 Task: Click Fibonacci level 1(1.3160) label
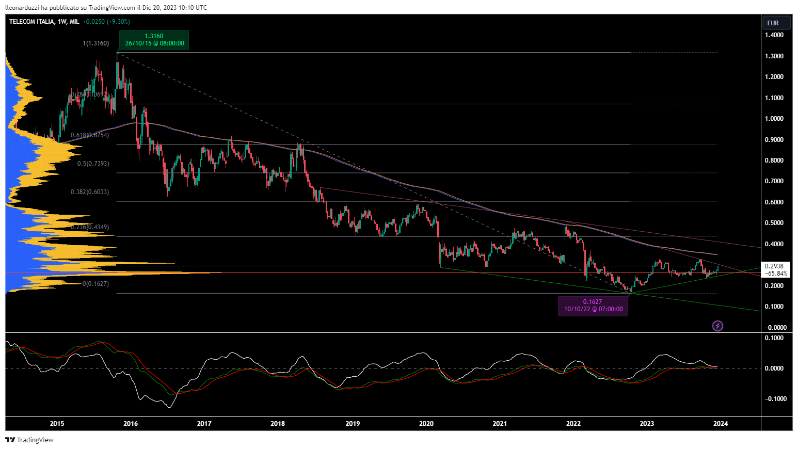point(95,43)
